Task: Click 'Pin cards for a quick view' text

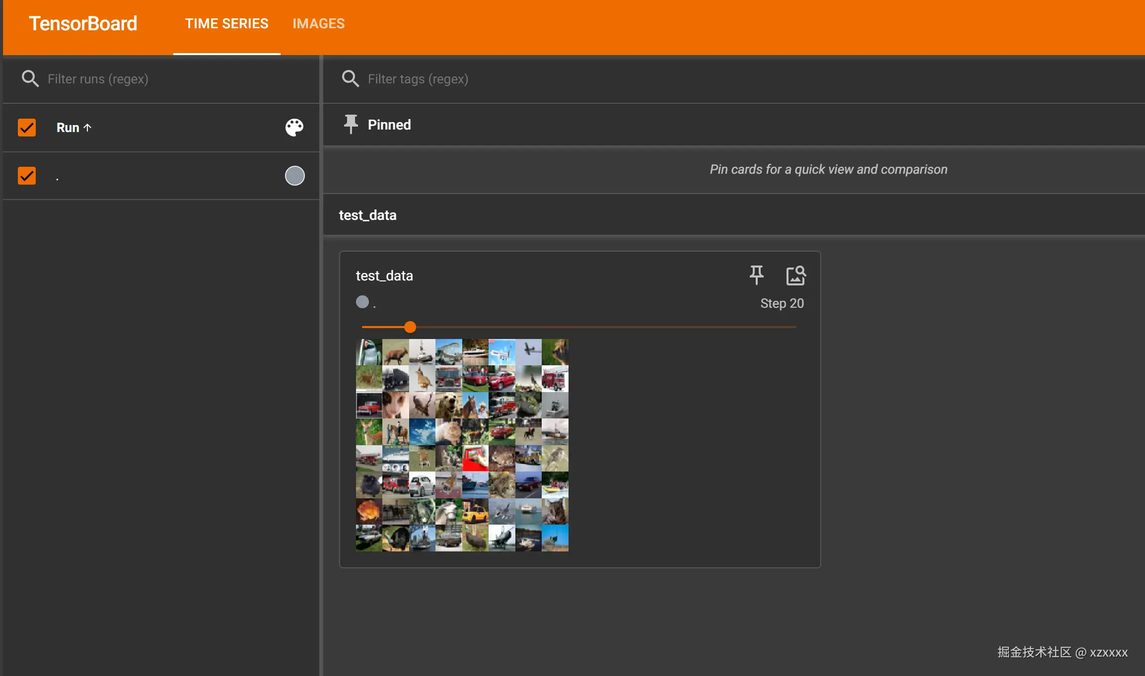Action: [829, 169]
